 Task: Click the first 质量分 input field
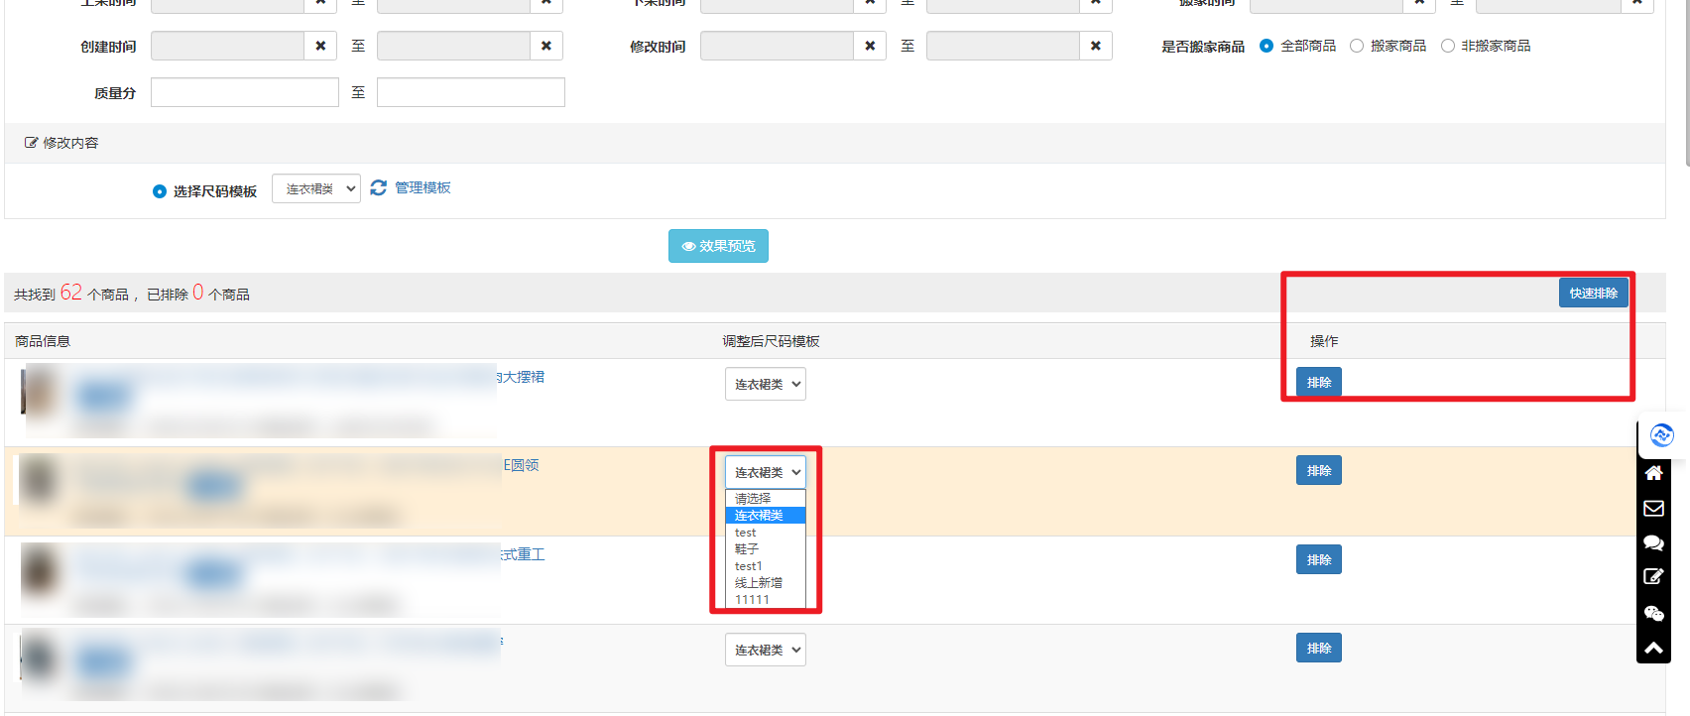[245, 92]
